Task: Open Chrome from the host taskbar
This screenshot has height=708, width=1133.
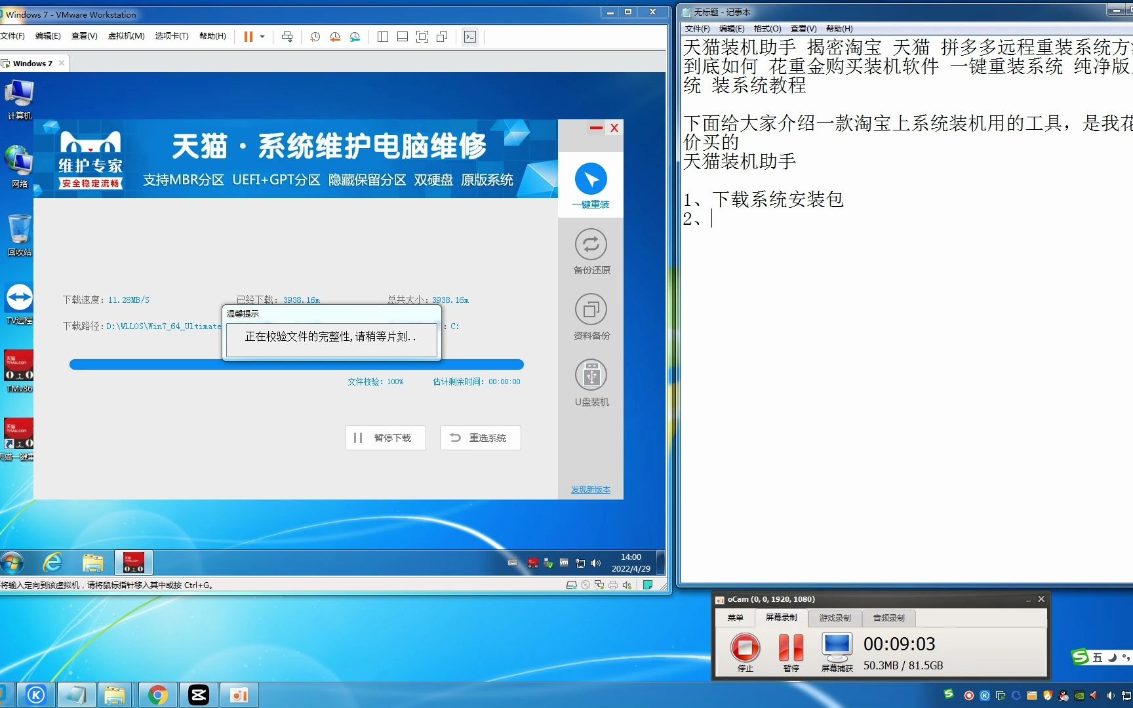Action: [x=157, y=695]
